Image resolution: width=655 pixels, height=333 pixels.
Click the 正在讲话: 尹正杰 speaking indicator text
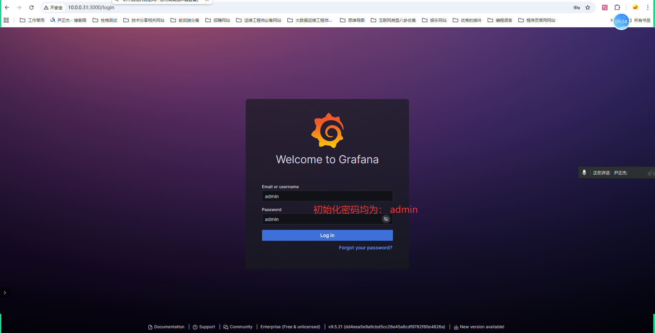[x=610, y=173]
